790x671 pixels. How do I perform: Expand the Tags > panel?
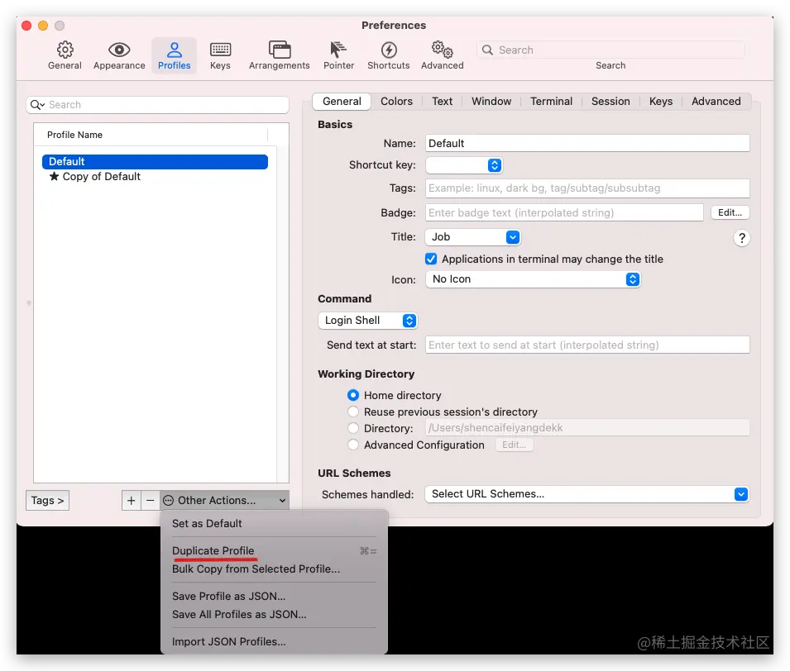[x=47, y=500]
